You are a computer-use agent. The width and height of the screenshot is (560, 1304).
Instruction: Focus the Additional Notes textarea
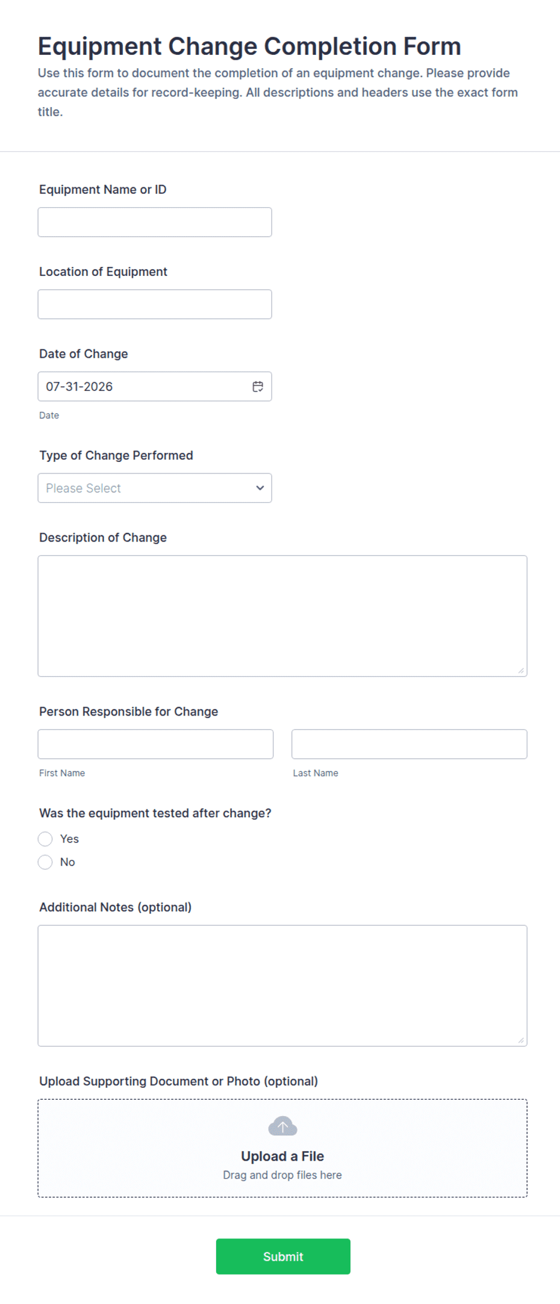click(x=282, y=986)
